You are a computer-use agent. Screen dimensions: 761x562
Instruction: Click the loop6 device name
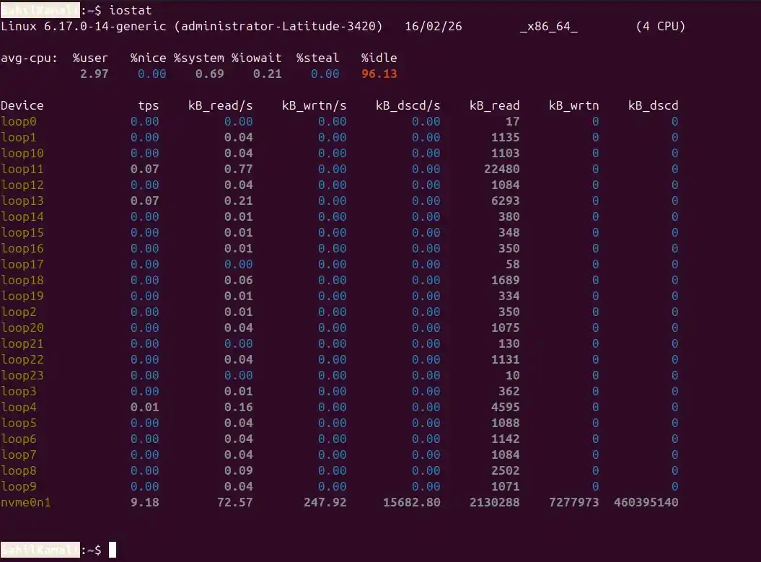19,439
